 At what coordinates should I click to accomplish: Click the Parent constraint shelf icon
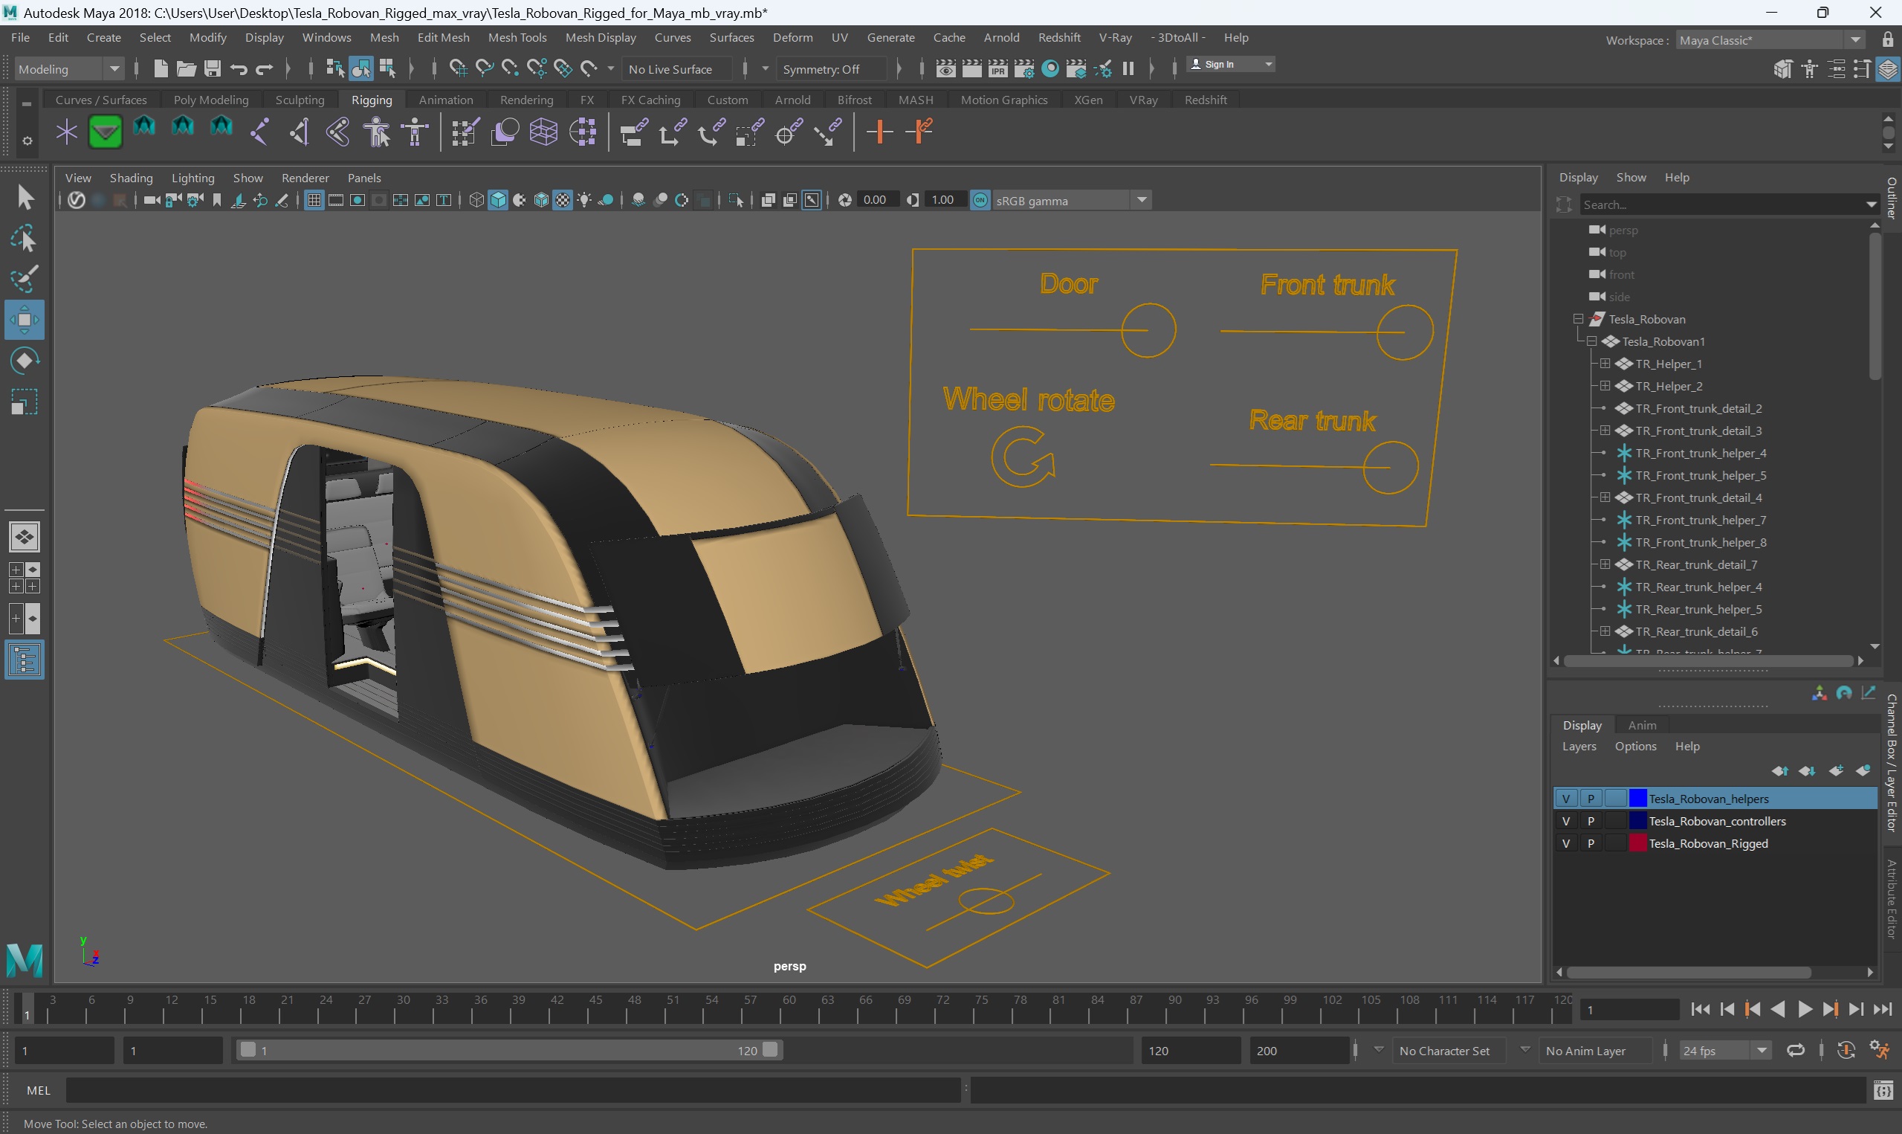[634, 132]
